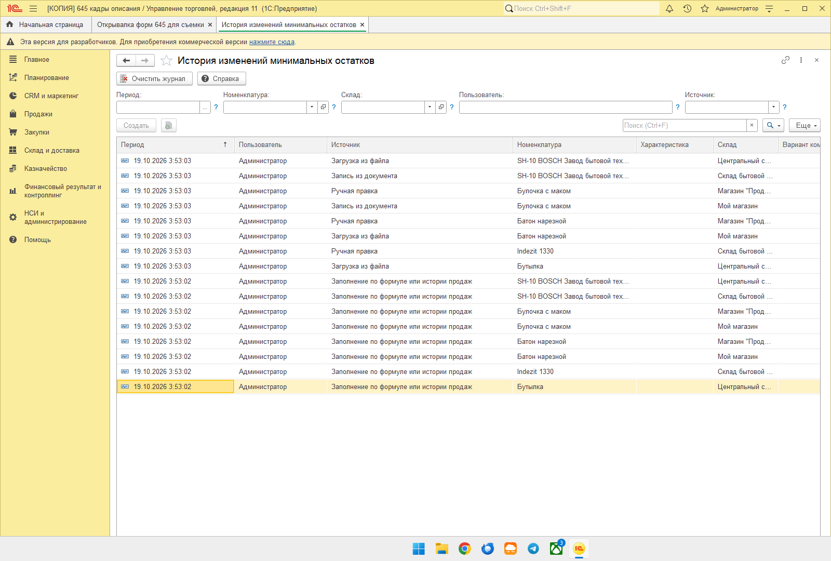The image size is (831, 561).
Task: Clear the table search field
Action: tap(752, 125)
